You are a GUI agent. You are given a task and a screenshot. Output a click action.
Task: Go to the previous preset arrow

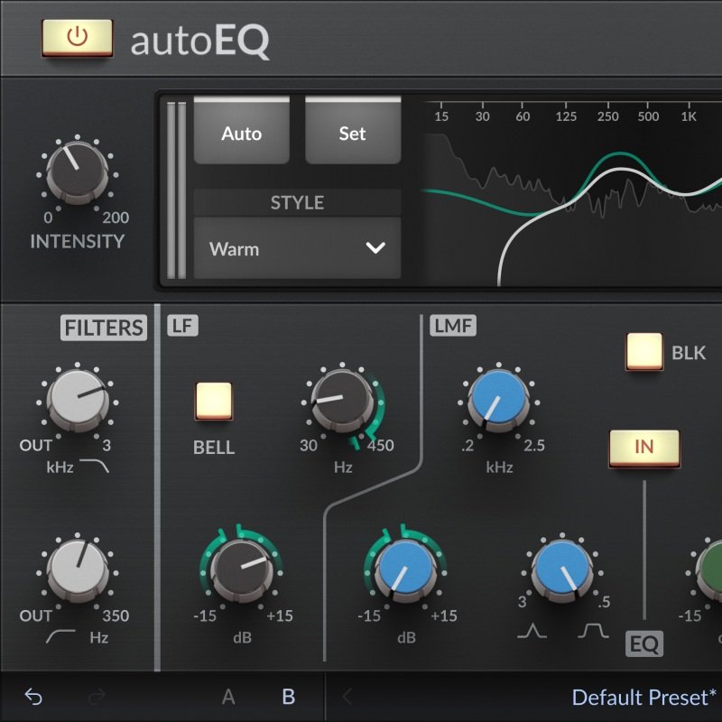348,697
